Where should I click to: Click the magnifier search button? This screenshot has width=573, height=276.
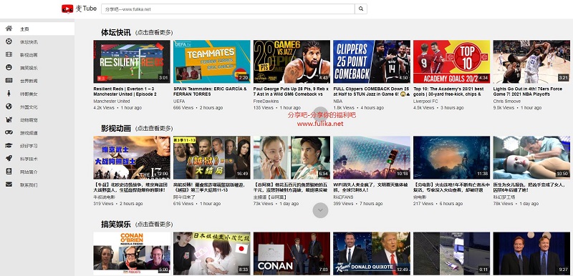pyautogui.click(x=361, y=9)
